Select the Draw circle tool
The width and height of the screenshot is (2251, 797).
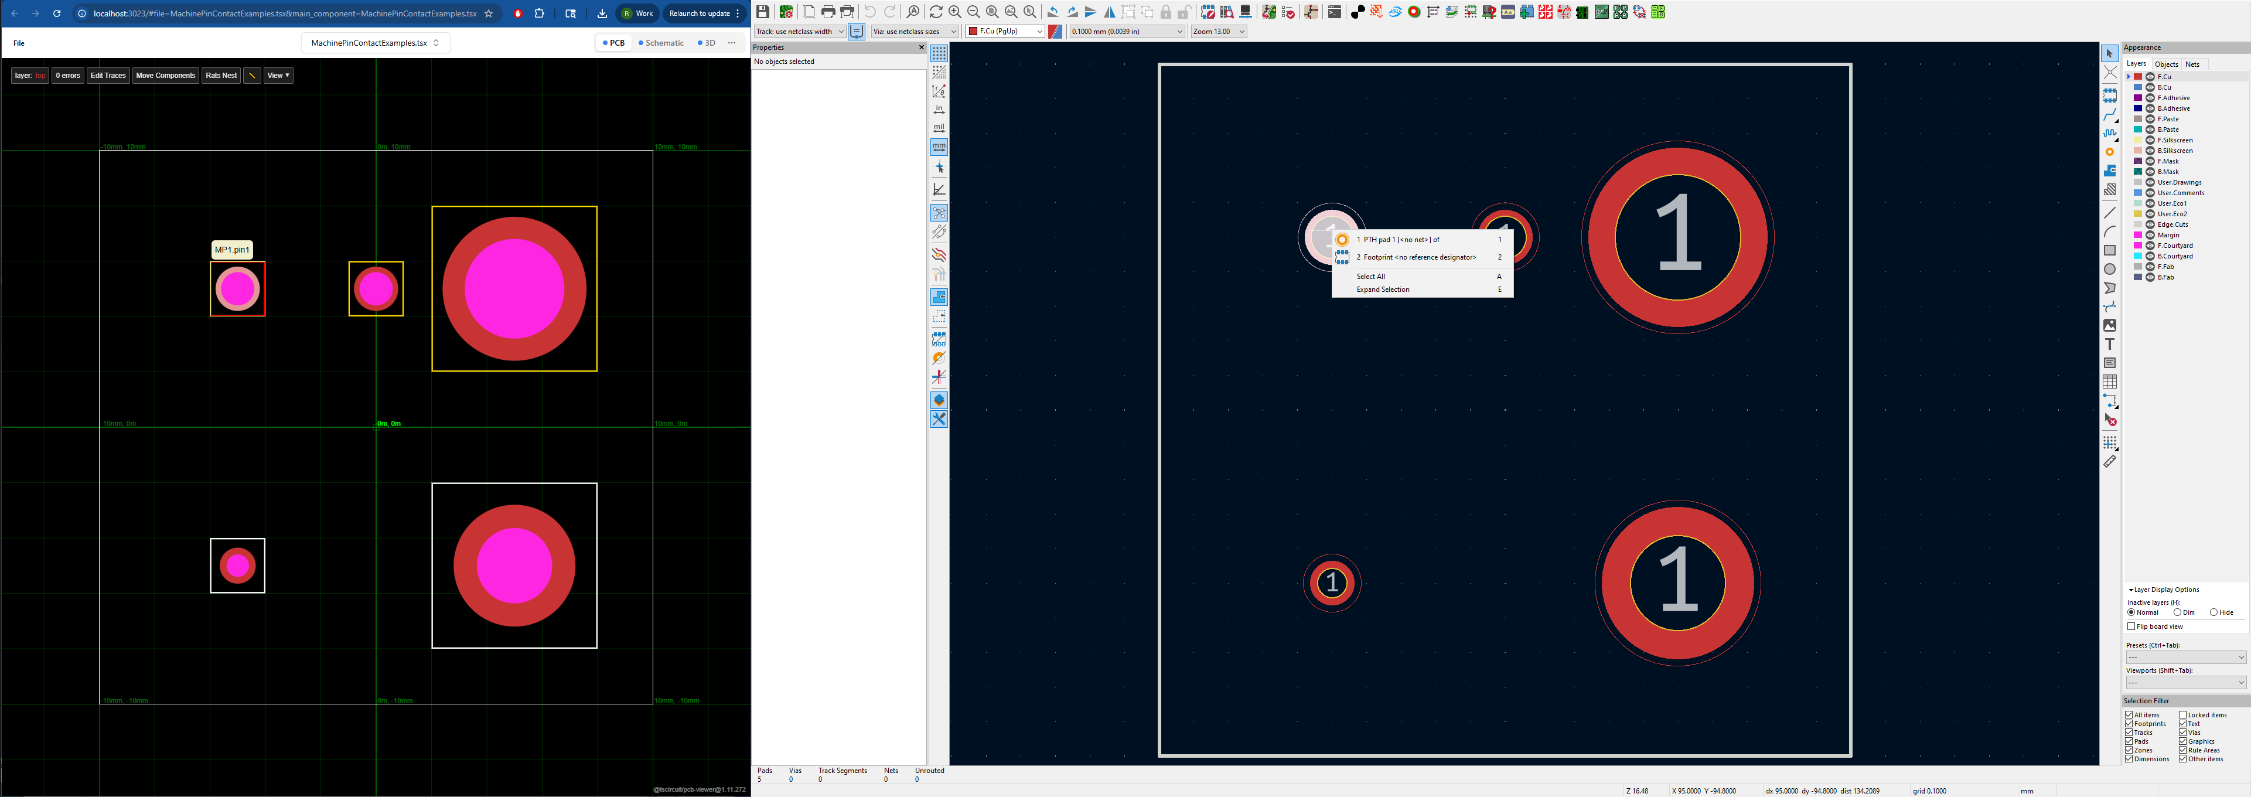pyautogui.click(x=2109, y=269)
